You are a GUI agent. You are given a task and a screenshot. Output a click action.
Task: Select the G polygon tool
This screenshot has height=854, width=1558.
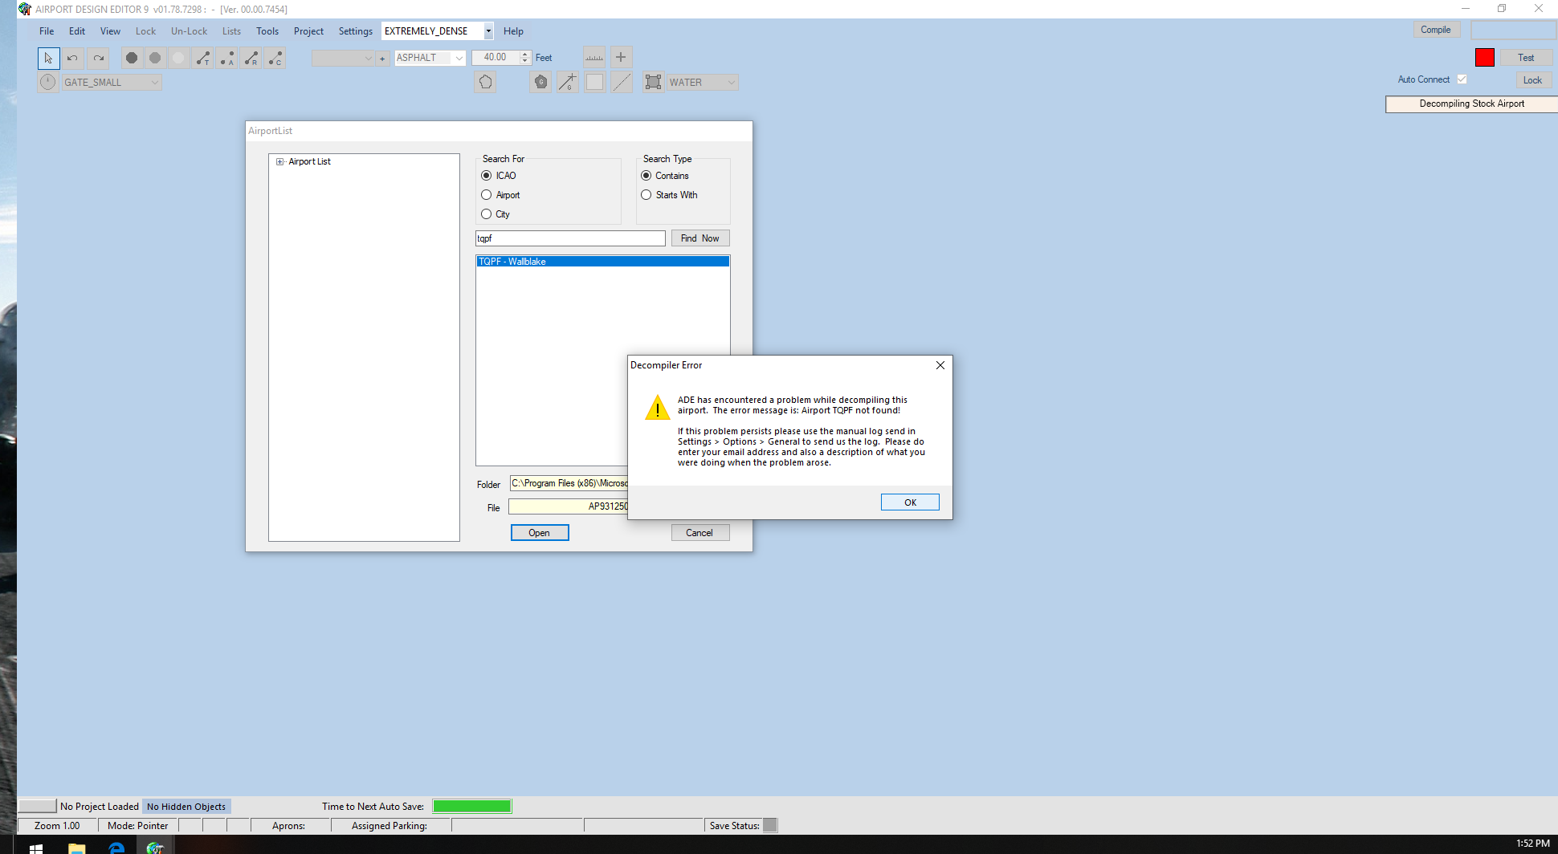540,82
